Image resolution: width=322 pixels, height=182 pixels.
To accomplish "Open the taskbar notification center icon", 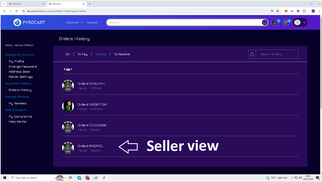I will [318, 178].
